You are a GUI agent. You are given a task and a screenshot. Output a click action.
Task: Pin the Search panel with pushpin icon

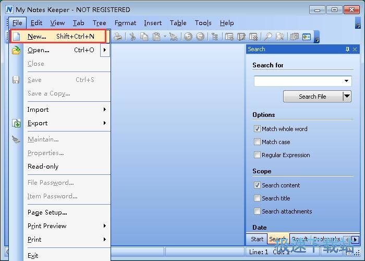coord(348,49)
